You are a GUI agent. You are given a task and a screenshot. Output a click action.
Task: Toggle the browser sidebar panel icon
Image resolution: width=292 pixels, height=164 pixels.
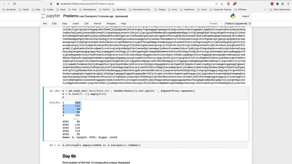click(x=283, y=4)
